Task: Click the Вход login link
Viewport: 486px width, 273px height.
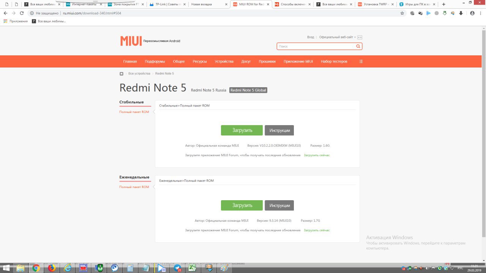Action: (x=311, y=37)
